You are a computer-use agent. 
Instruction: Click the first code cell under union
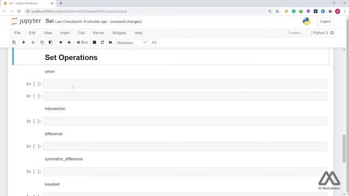point(185,84)
